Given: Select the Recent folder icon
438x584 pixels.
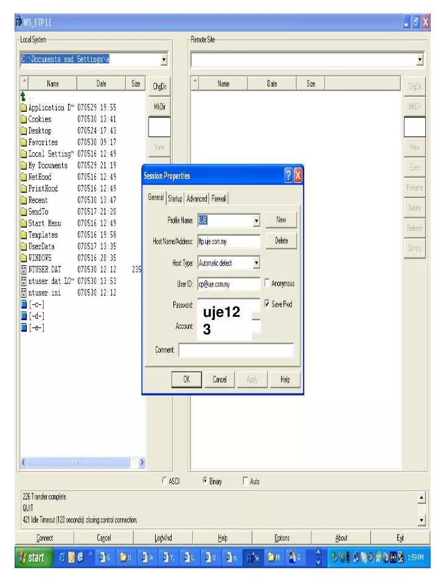Looking at the screenshot, I should tap(24, 200).
